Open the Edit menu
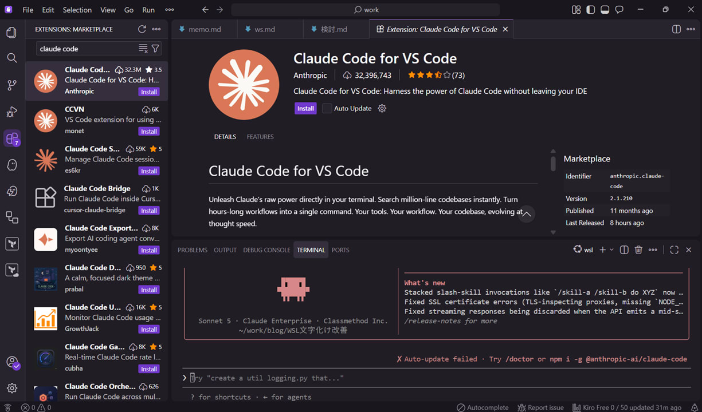The height and width of the screenshot is (412, 702). point(48,10)
